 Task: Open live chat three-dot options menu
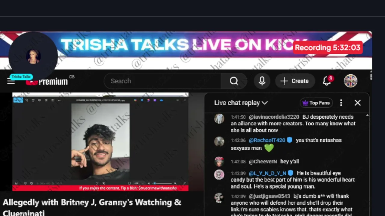[341, 103]
